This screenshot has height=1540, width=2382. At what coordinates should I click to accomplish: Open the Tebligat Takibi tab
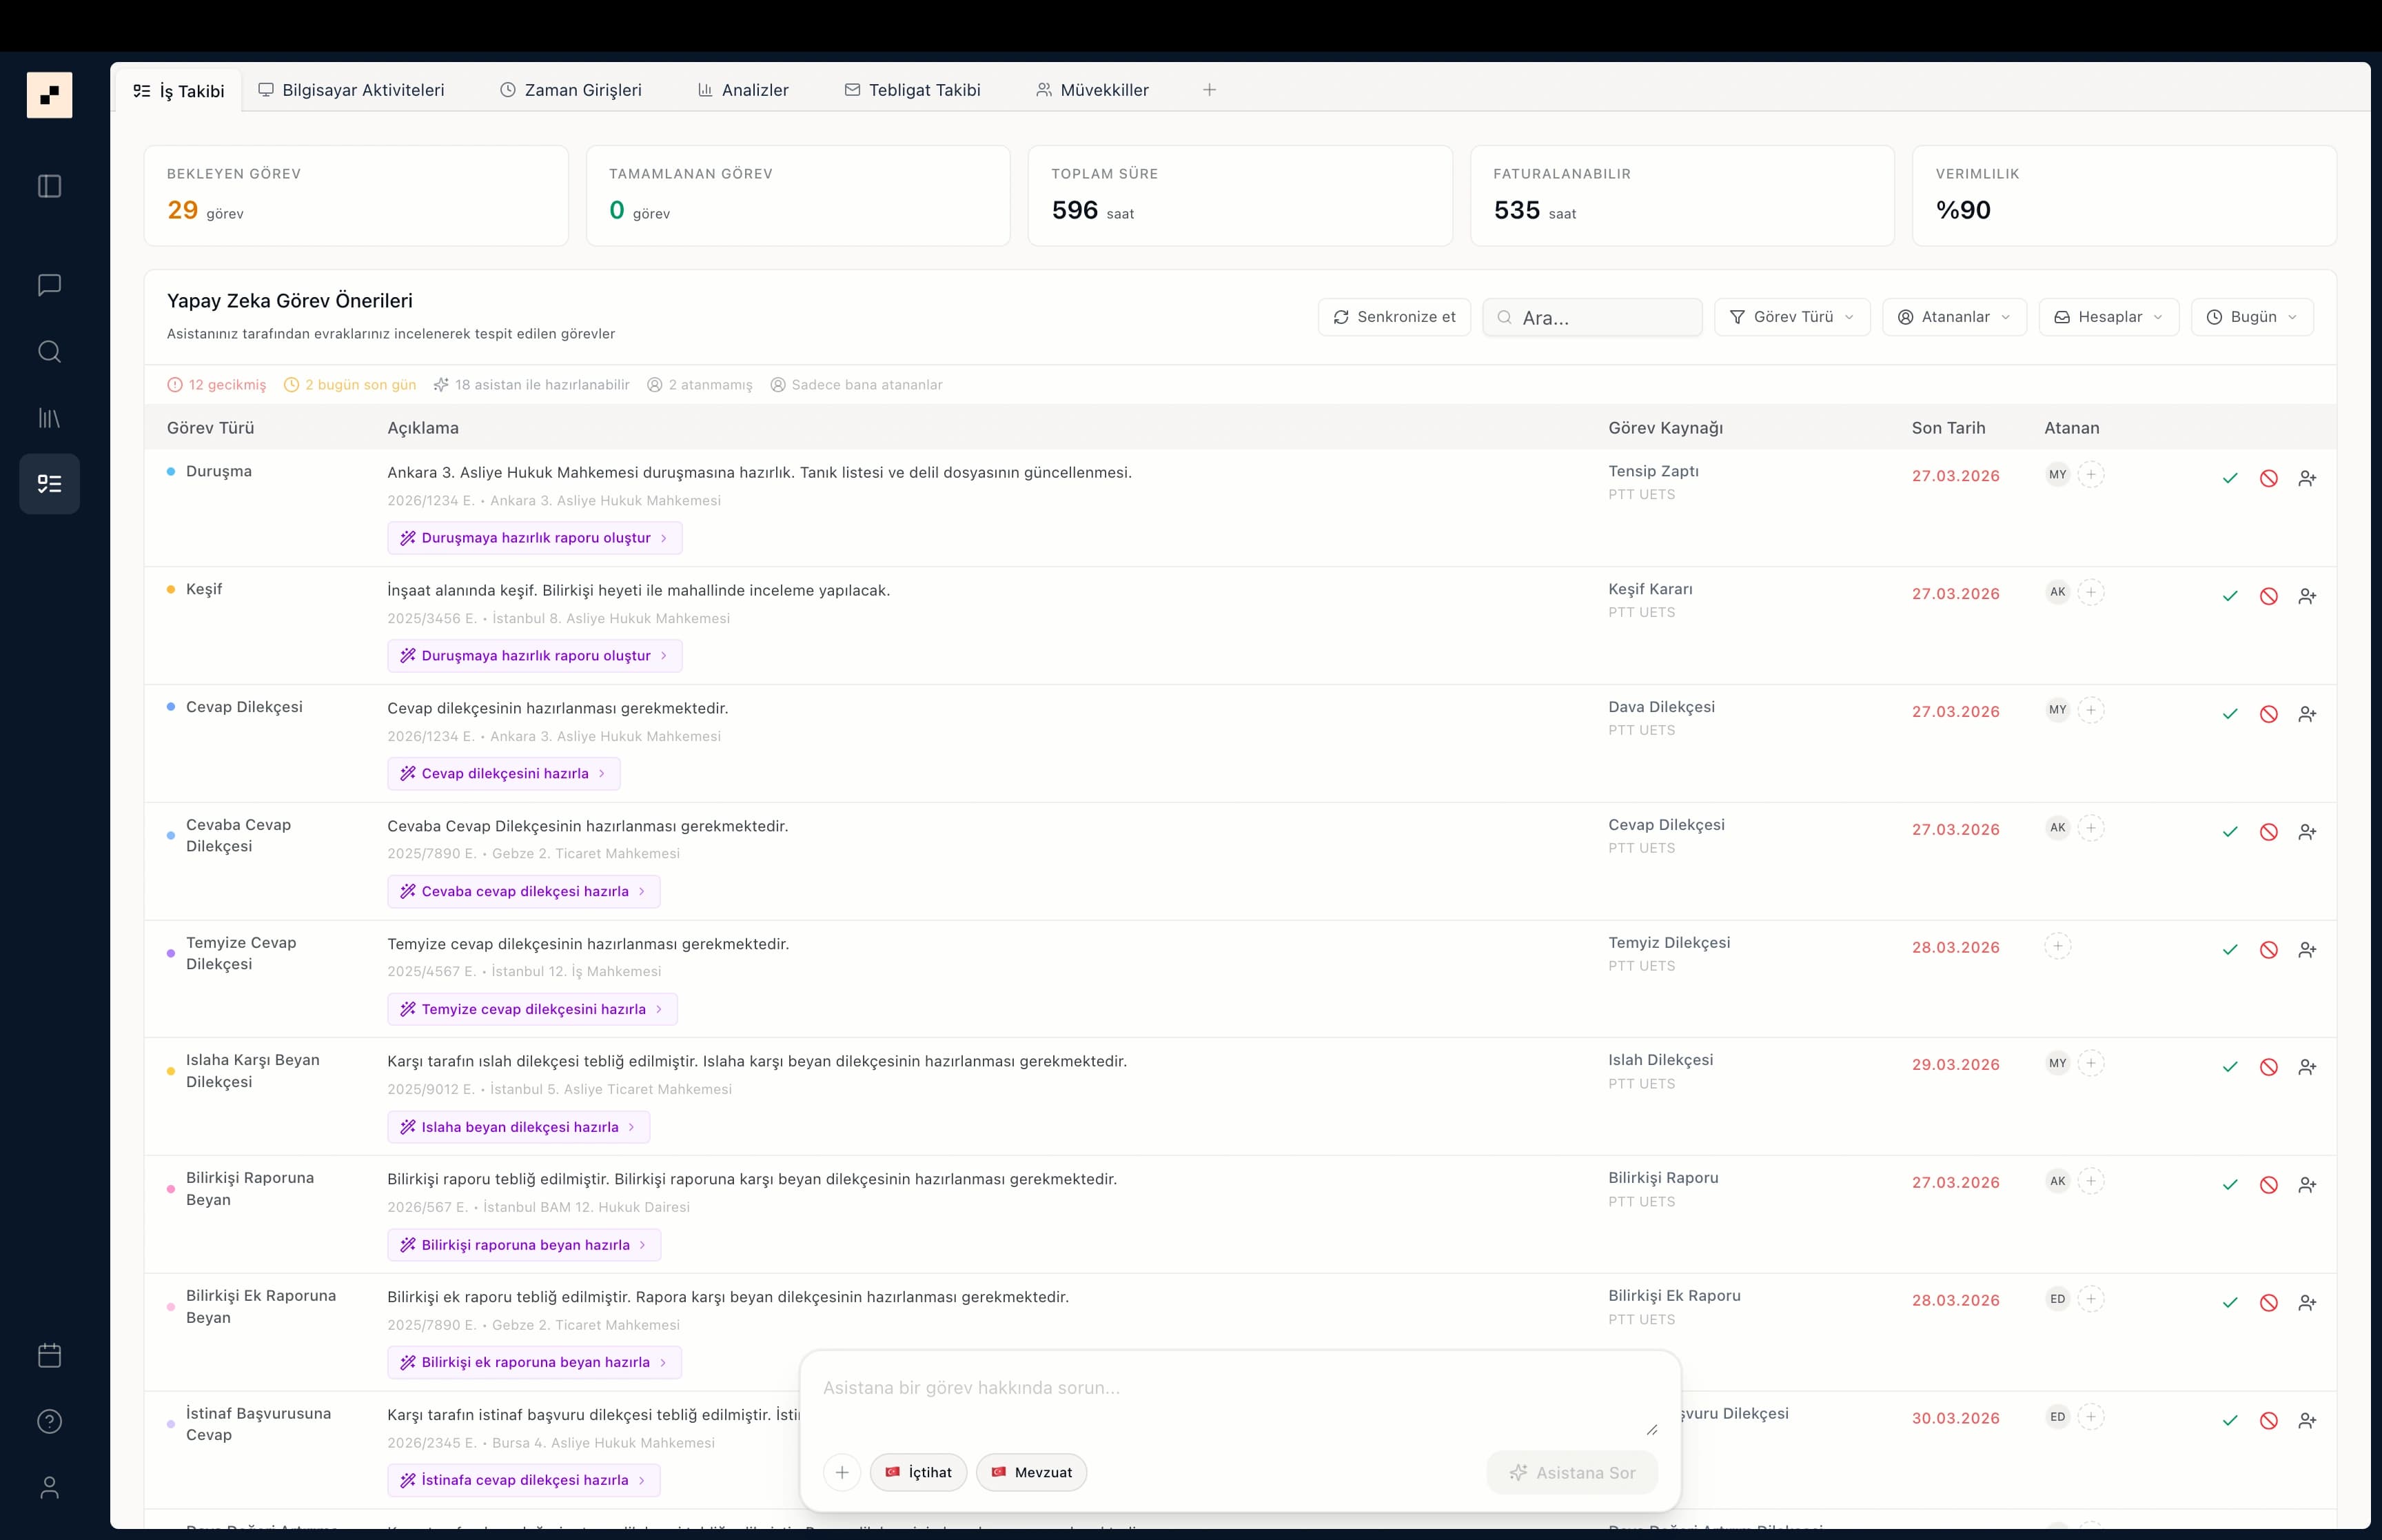click(912, 90)
